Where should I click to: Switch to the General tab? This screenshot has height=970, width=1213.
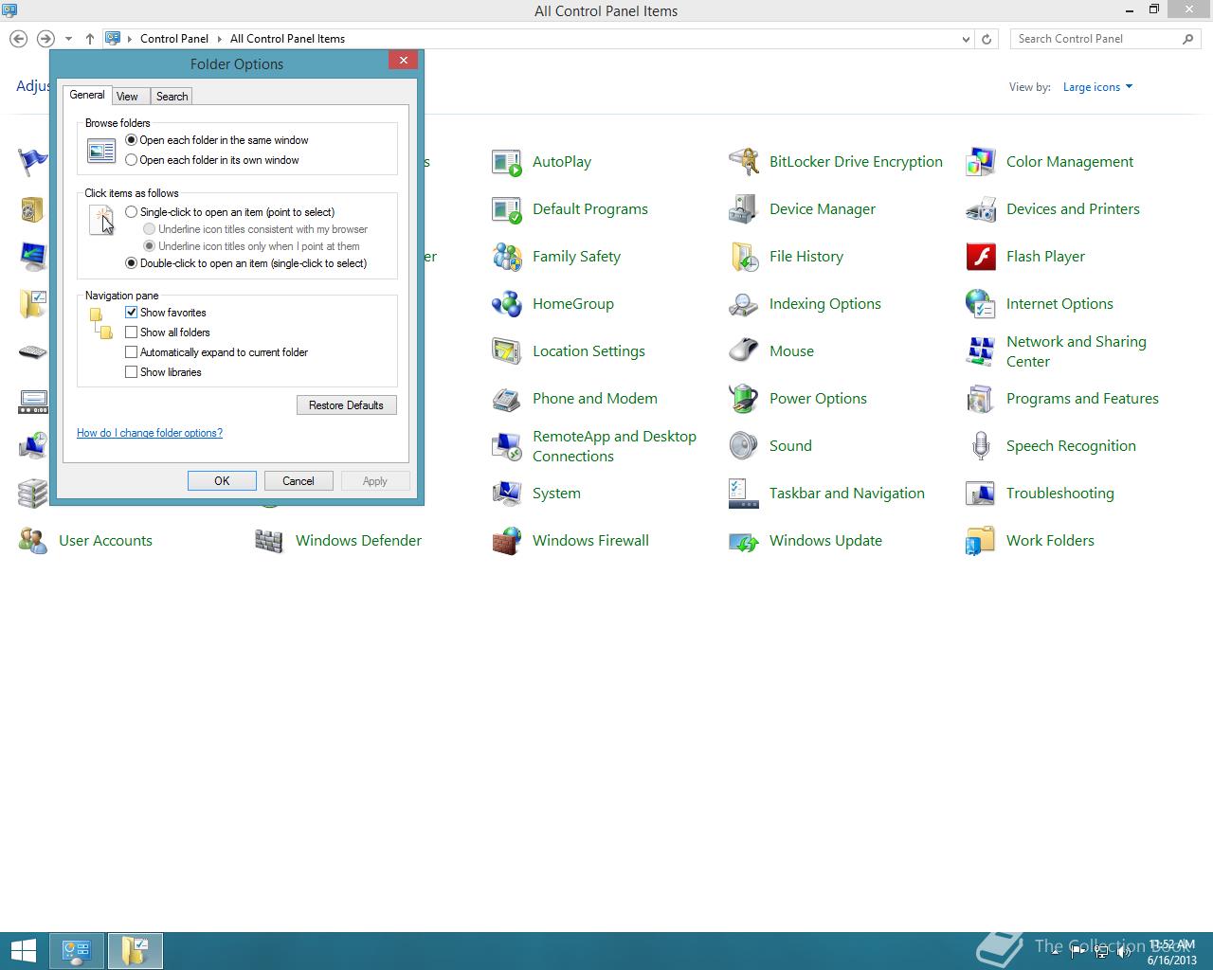click(x=87, y=95)
